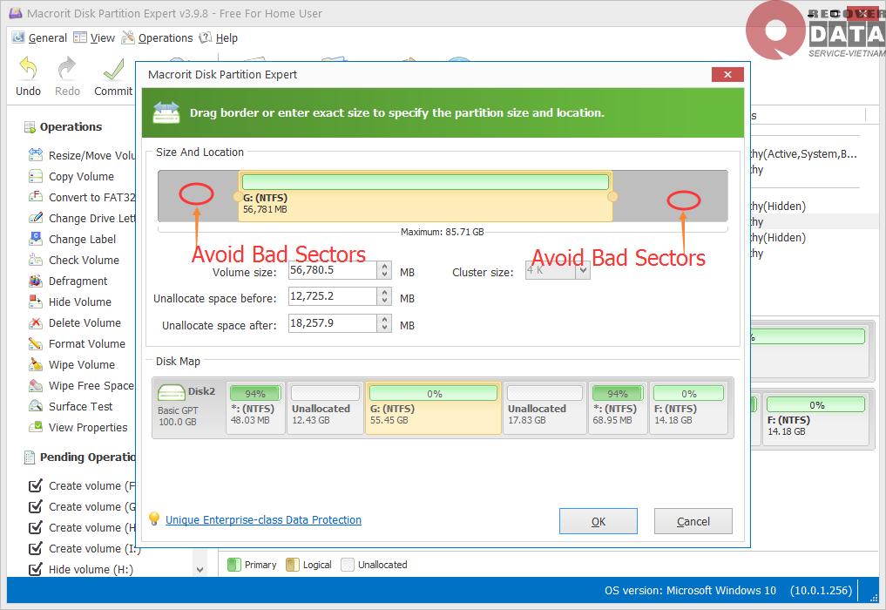Click the Pending Operations header icon
Screen dimensions: 886x610
pyautogui.click(x=30, y=457)
